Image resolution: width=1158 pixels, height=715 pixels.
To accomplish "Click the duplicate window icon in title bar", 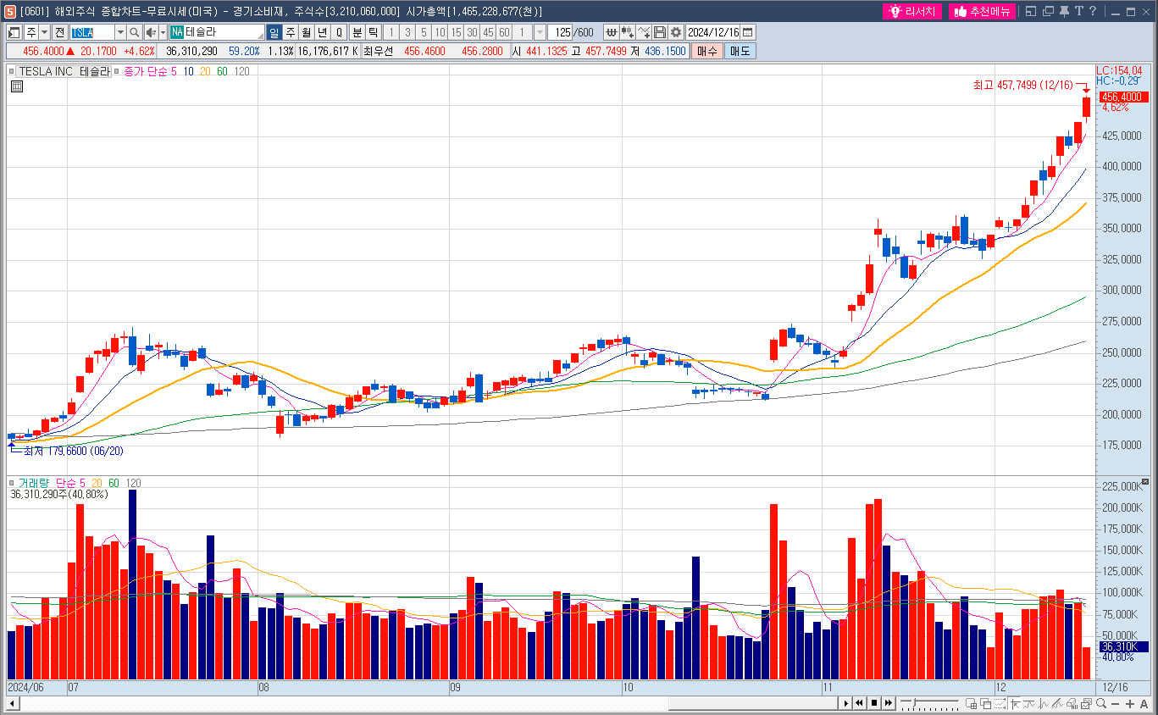I will pyautogui.click(x=1048, y=11).
